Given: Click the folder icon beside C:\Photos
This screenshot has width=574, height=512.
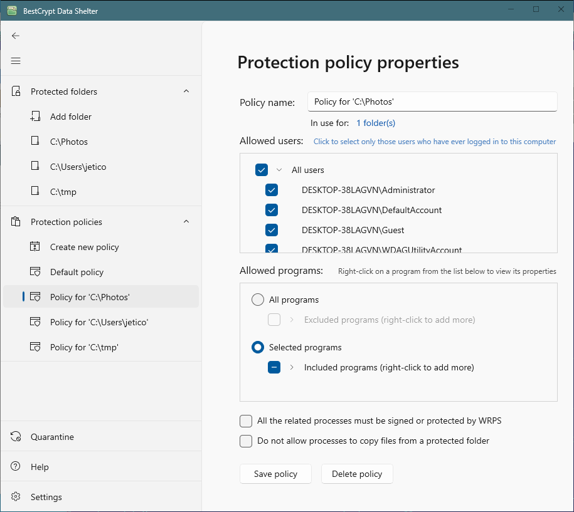Looking at the screenshot, I should tap(35, 141).
